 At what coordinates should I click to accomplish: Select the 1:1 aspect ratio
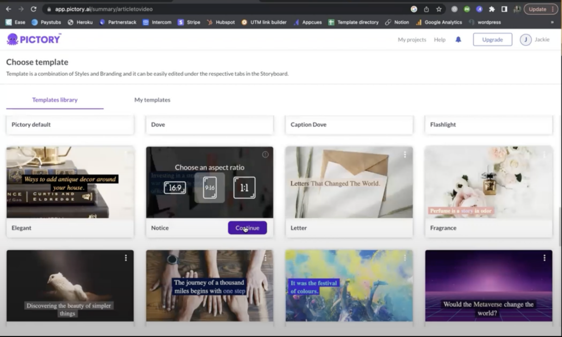(x=244, y=188)
